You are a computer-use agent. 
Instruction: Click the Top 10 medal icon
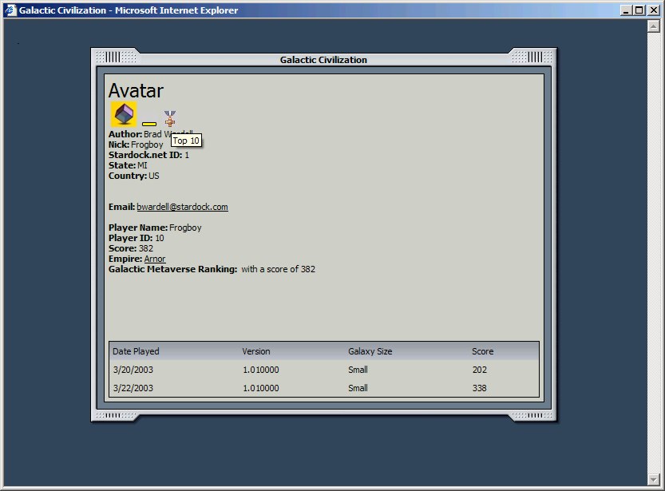[x=170, y=119]
